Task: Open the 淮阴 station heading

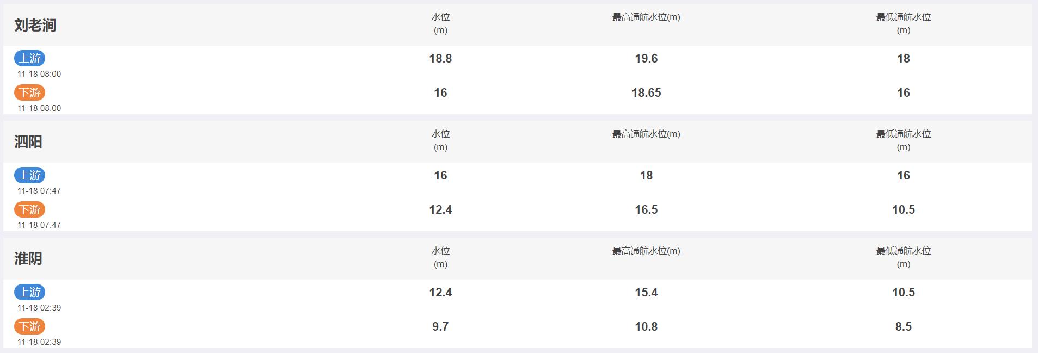Action: coord(28,259)
